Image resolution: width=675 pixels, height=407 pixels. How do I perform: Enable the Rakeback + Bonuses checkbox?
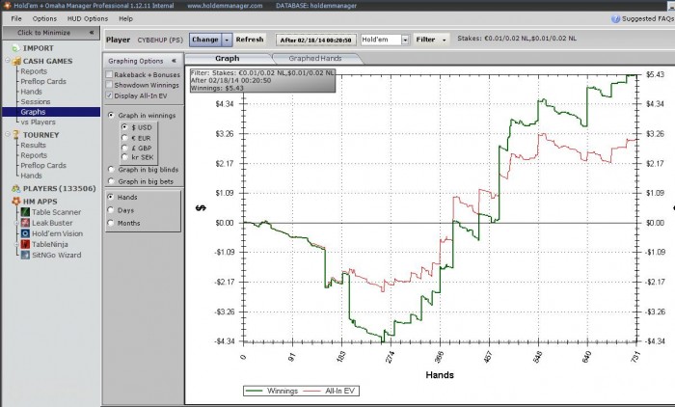pyautogui.click(x=109, y=74)
